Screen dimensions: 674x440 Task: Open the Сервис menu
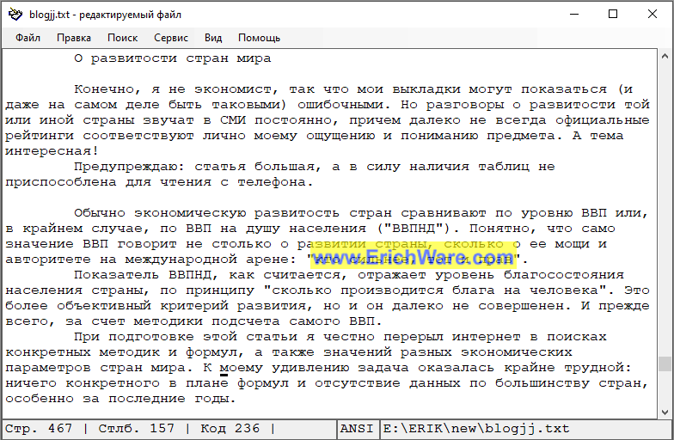(171, 38)
